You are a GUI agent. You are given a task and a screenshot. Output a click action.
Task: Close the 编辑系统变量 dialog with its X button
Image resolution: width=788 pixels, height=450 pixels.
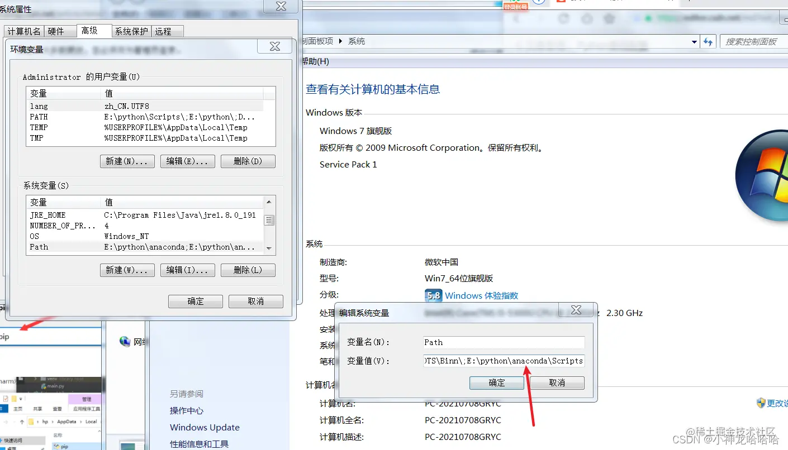[576, 310]
